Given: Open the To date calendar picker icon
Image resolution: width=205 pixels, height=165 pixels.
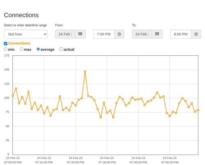Looking at the screenshot, I should click(x=157, y=34).
